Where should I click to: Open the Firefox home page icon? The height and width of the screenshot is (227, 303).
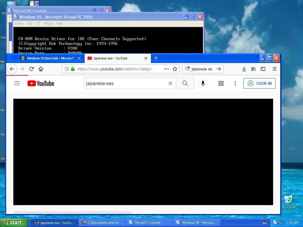click(41, 69)
